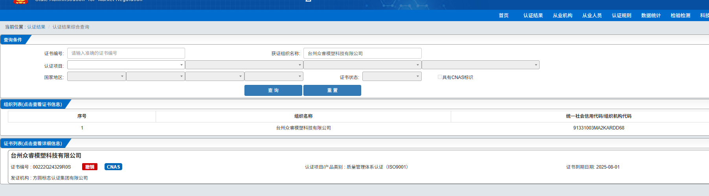Open the first 国家地区 dropdown
Image resolution: width=709 pixels, height=196 pixels.
coord(97,76)
